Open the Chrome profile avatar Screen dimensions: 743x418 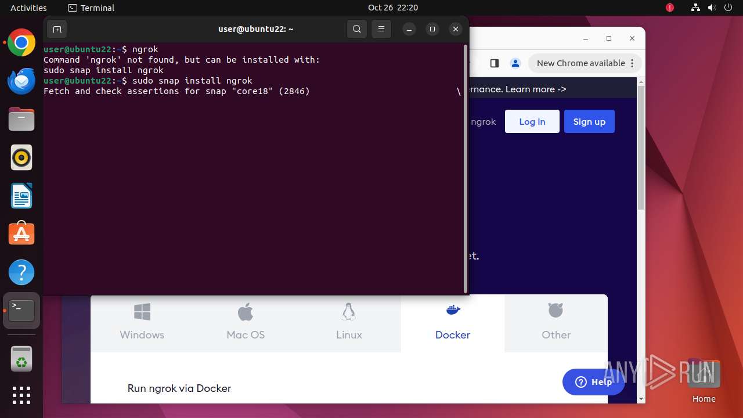[515, 63]
